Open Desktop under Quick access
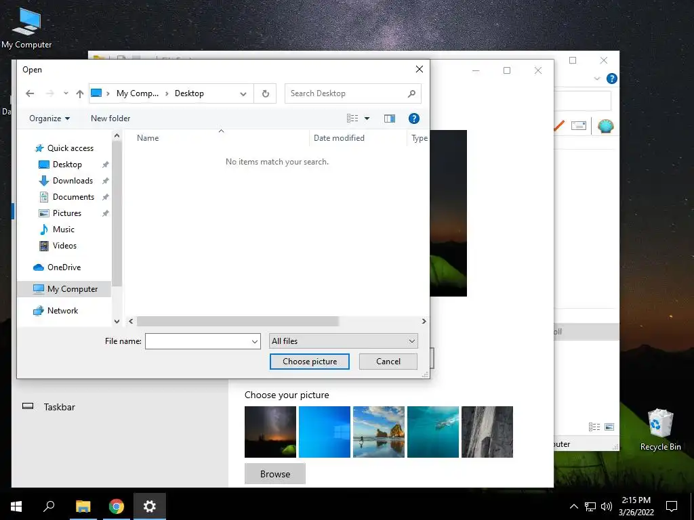This screenshot has height=520, width=694. [x=67, y=165]
